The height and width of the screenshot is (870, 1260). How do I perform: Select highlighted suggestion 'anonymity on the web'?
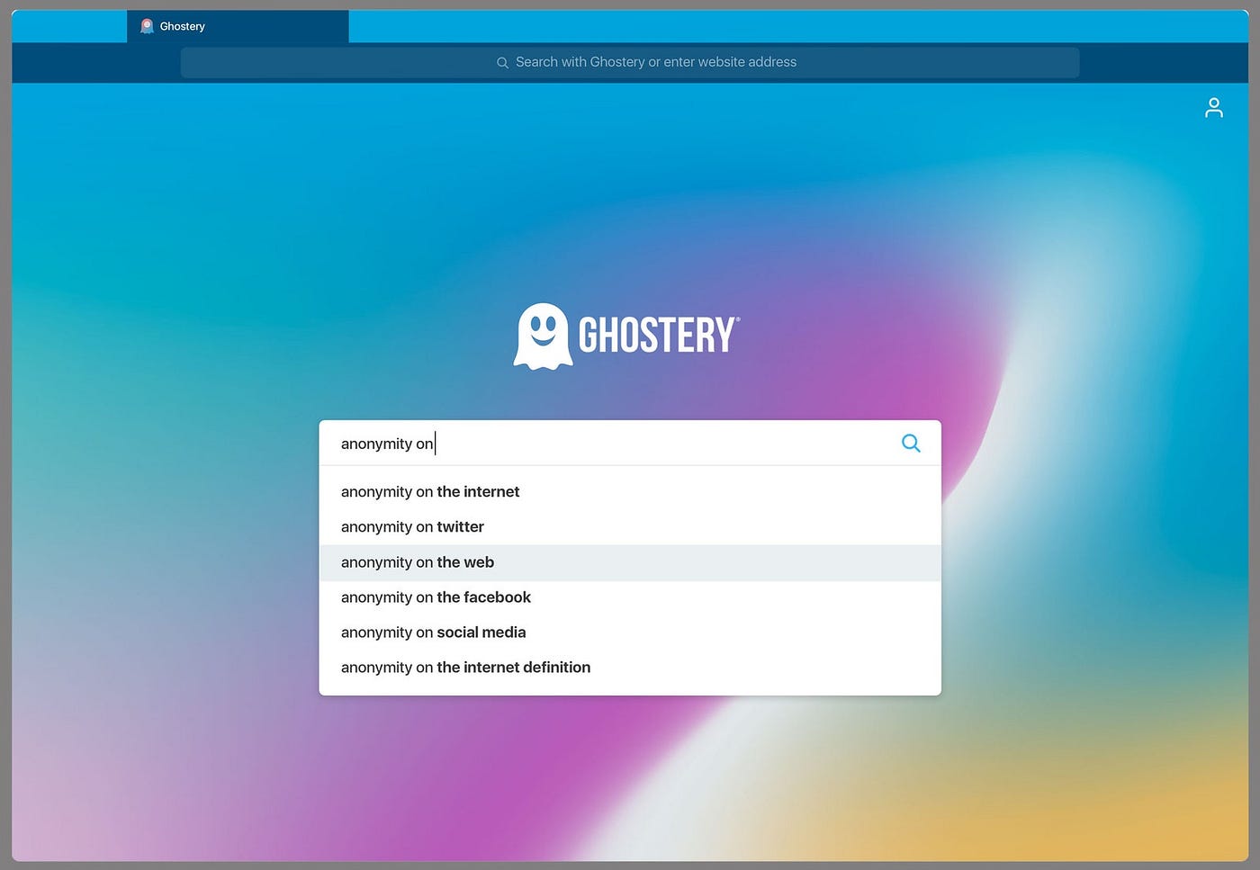[x=630, y=562]
